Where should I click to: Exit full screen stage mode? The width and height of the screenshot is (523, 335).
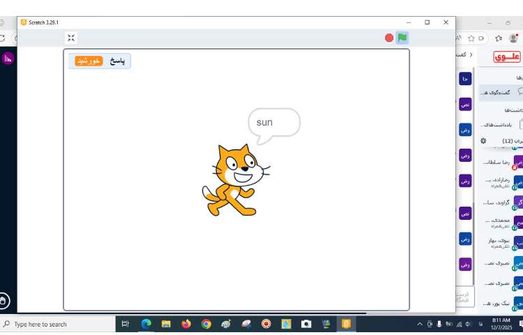pos(71,38)
